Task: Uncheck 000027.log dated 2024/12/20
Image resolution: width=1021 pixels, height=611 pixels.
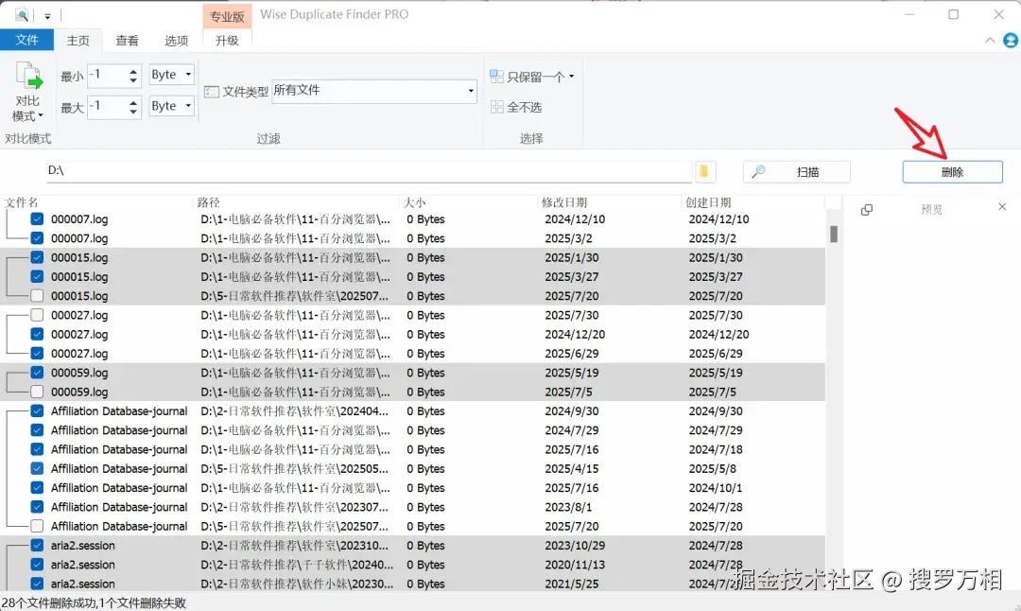Action: (37, 334)
